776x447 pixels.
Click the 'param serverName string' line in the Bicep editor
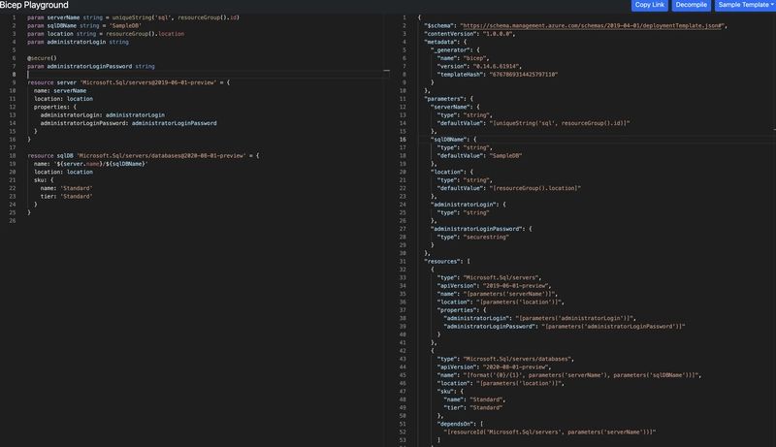pos(133,17)
